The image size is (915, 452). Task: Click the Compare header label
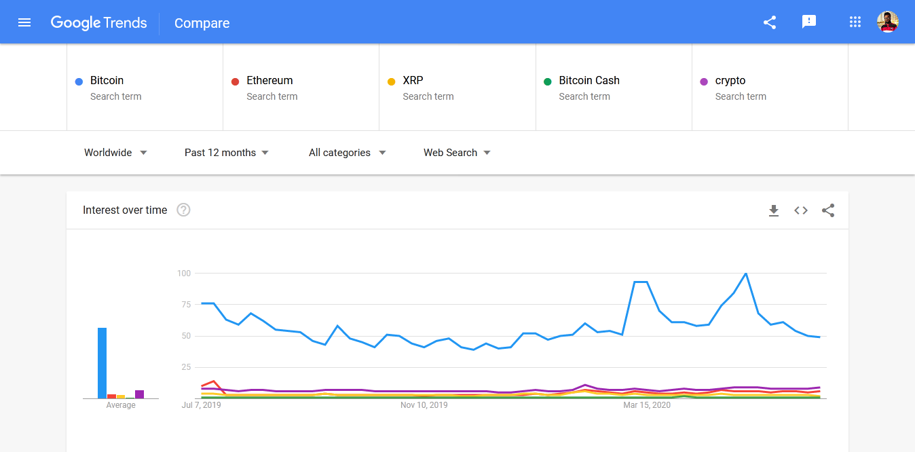pos(202,23)
